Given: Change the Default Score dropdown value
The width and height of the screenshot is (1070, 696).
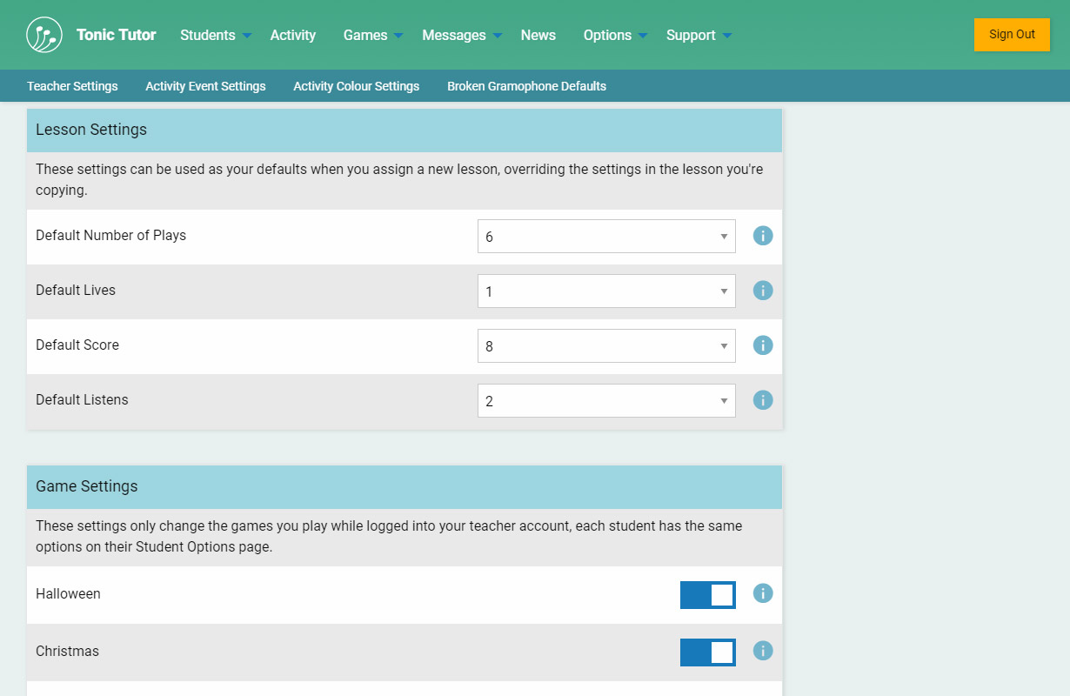Looking at the screenshot, I should pos(606,346).
